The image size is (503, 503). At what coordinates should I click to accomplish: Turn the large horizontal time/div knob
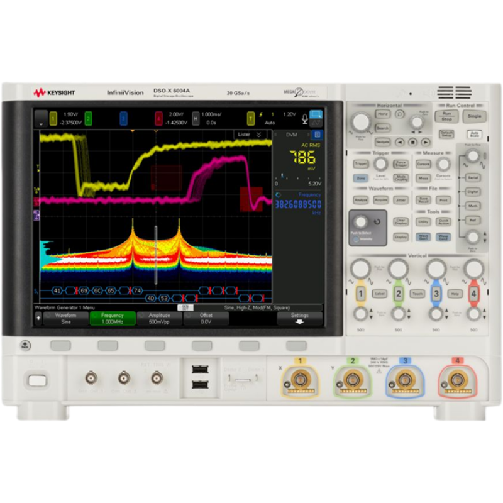(x=360, y=122)
